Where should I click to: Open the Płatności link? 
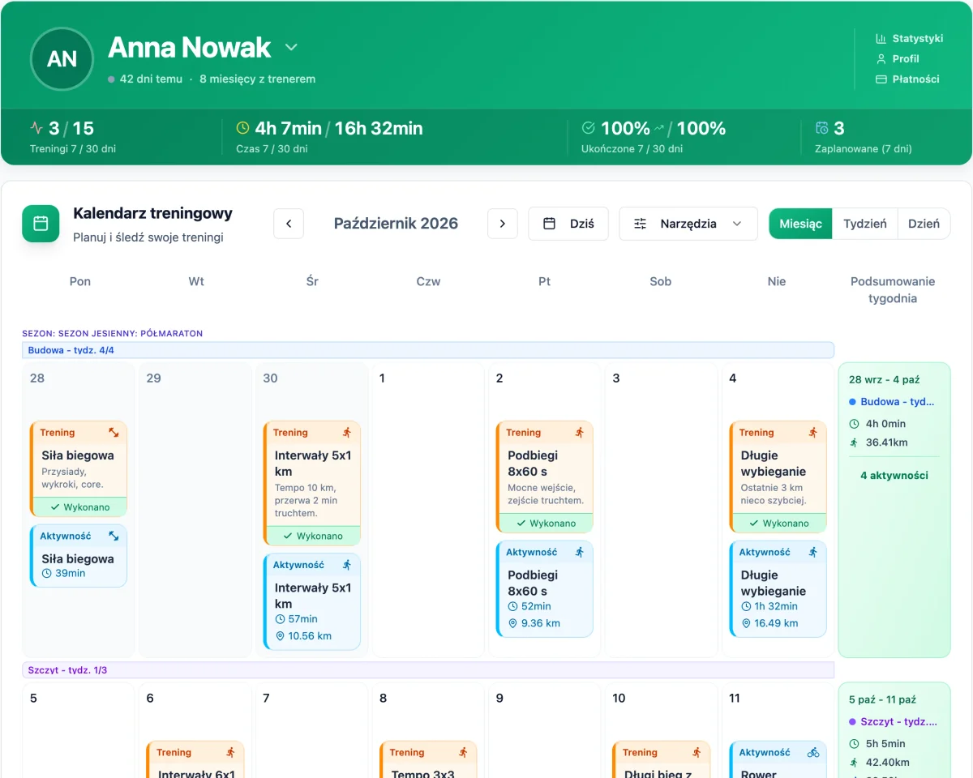click(x=907, y=79)
